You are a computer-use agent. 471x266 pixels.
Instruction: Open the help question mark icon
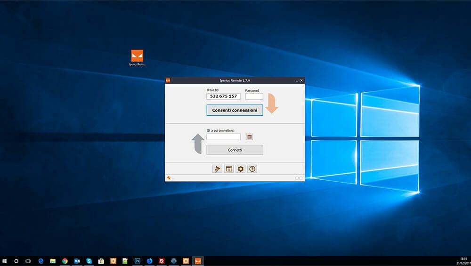[x=252, y=169]
